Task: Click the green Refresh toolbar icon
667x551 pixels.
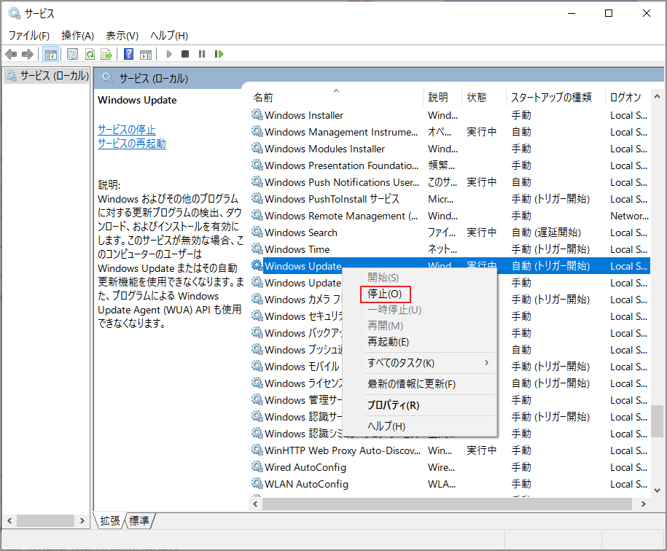Action: pos(90,54)
